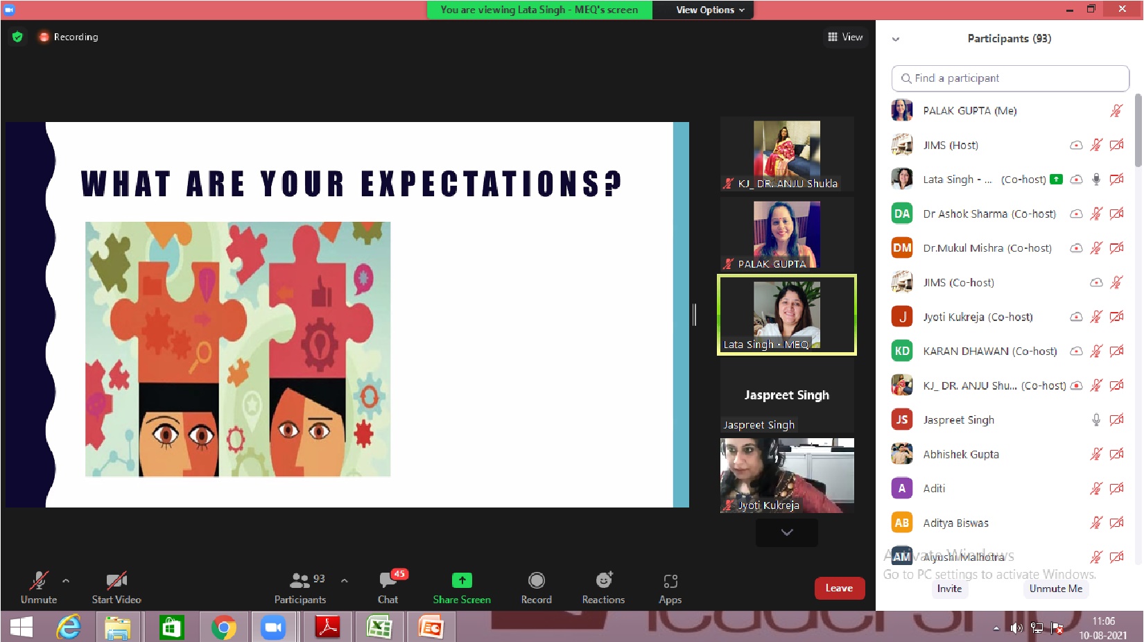Open the View layout menu
The width and height of the screenshot is (1144, 642).
tap(845, 37)
